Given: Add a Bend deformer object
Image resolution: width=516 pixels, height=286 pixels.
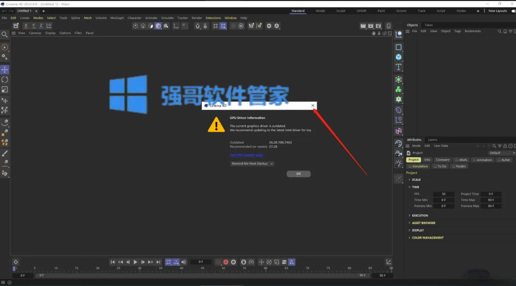Looking at the screenshot, I should [x=399, y=110].
